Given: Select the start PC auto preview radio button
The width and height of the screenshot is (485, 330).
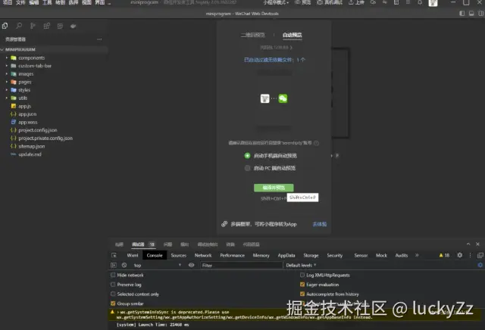Looking at the screenshot, I should coord(247,168).
